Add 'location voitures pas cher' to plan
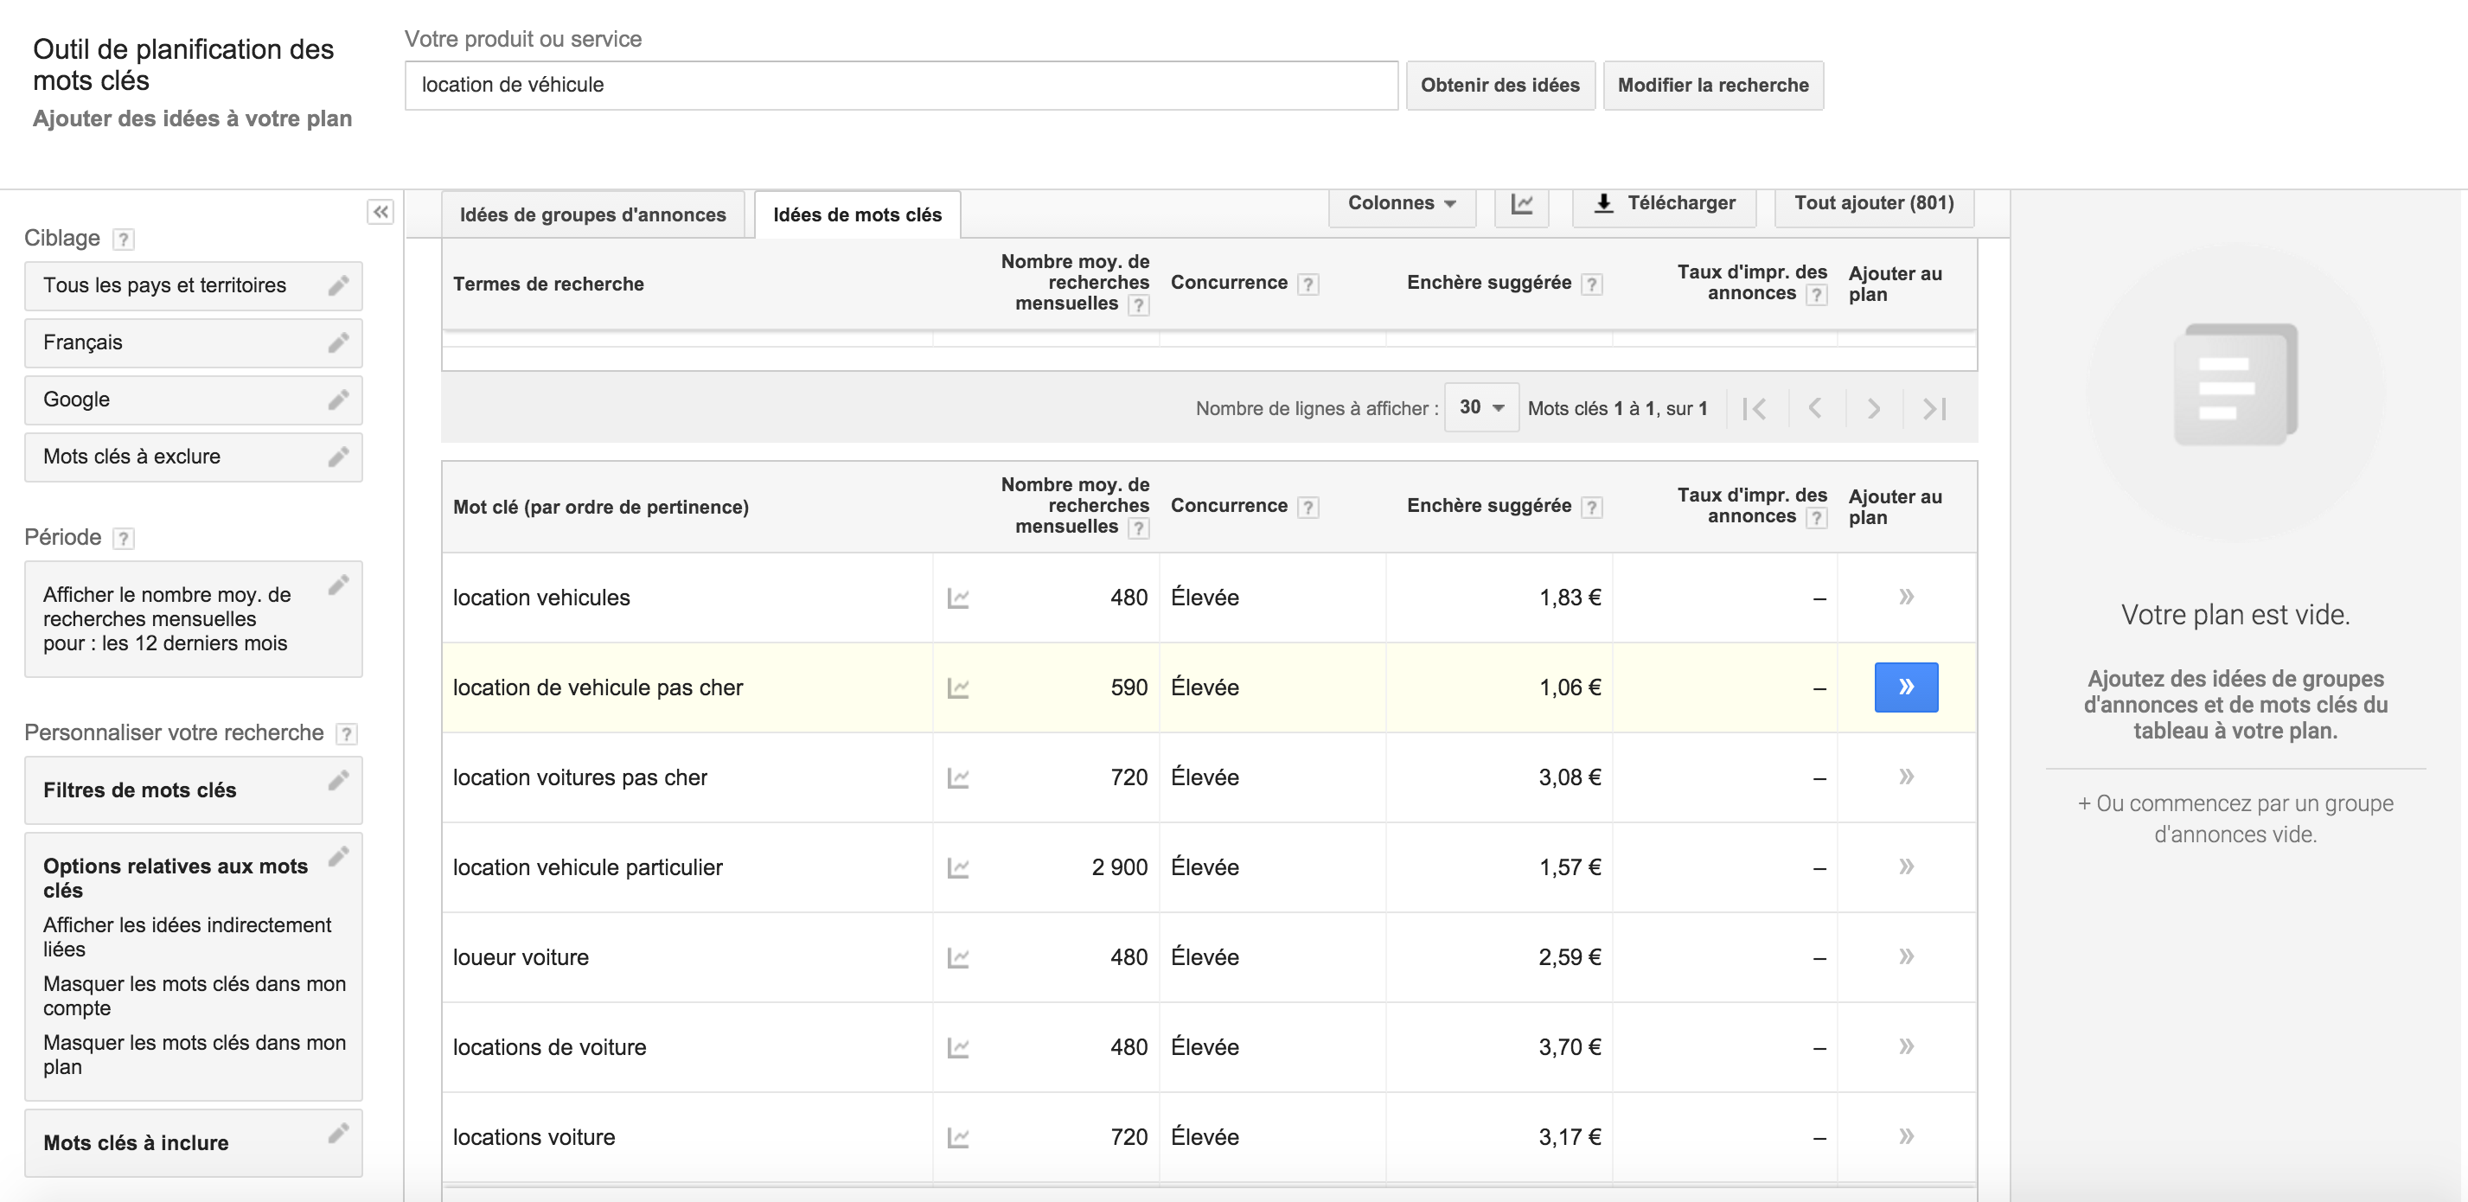Image resolution: width=2468 pixels, height=1202 pixels. (x=1906, y=777)
